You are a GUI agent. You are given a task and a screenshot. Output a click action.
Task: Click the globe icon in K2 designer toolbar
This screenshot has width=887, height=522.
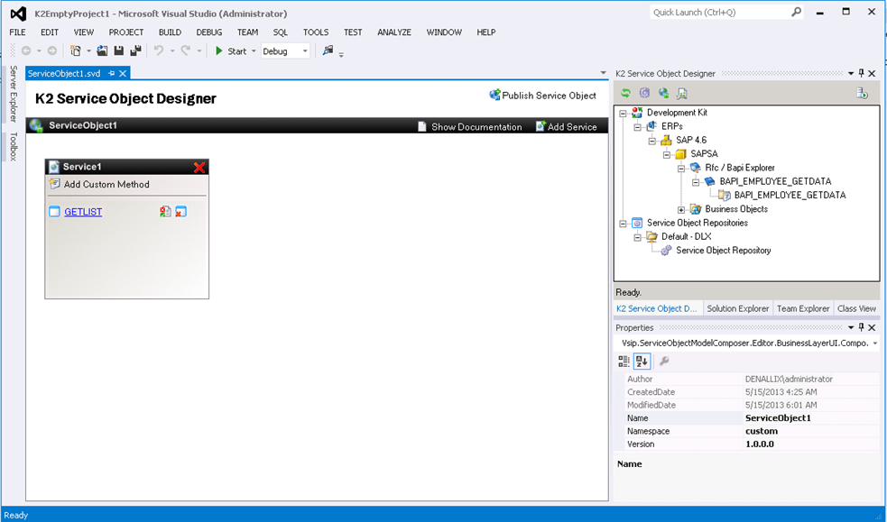[663, 93]
